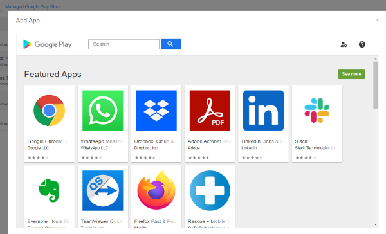Click the Google Play logo
This screenshot has height=234, width=386.
click(47, 44)
